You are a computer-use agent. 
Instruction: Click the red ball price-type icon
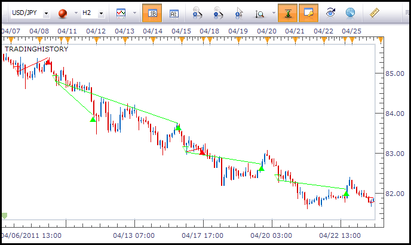coord(62,13)
